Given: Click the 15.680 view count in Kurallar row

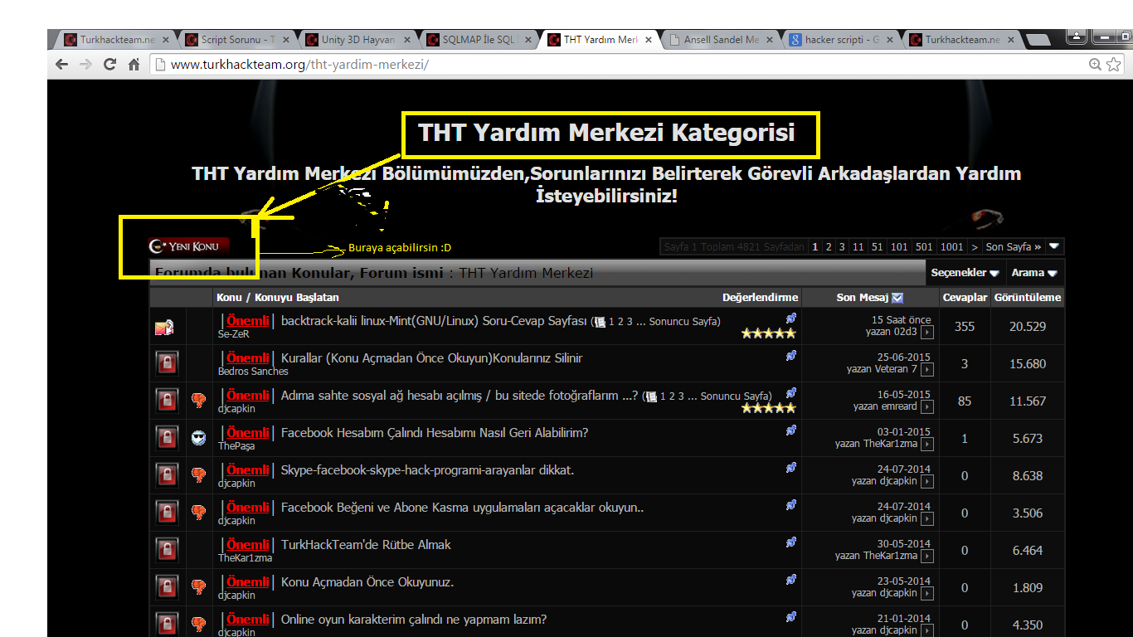Looking at the screenshot, I should [1028, 363].
